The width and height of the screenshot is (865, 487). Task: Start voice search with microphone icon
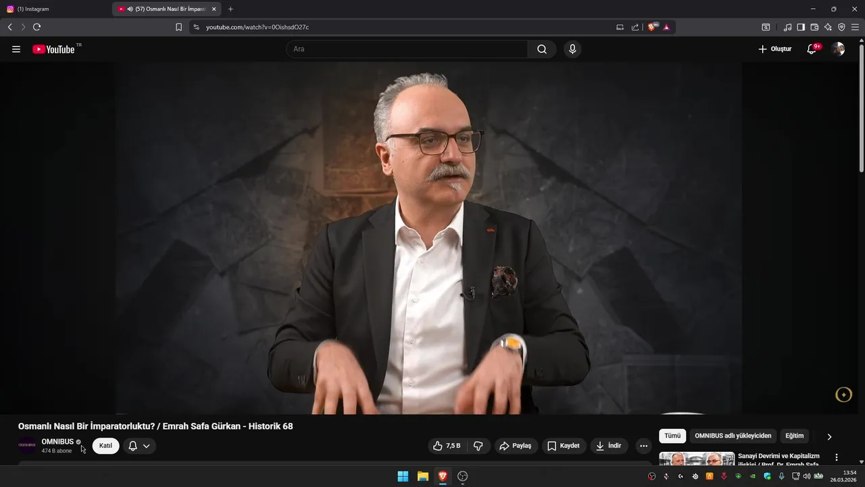572,49
